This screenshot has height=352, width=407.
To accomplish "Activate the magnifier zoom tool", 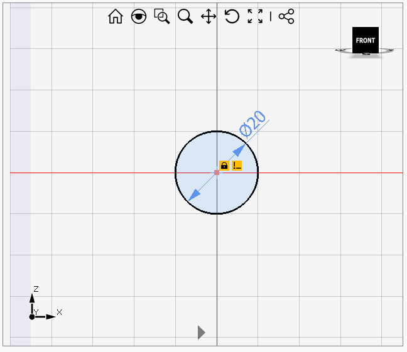I will 185,17.
